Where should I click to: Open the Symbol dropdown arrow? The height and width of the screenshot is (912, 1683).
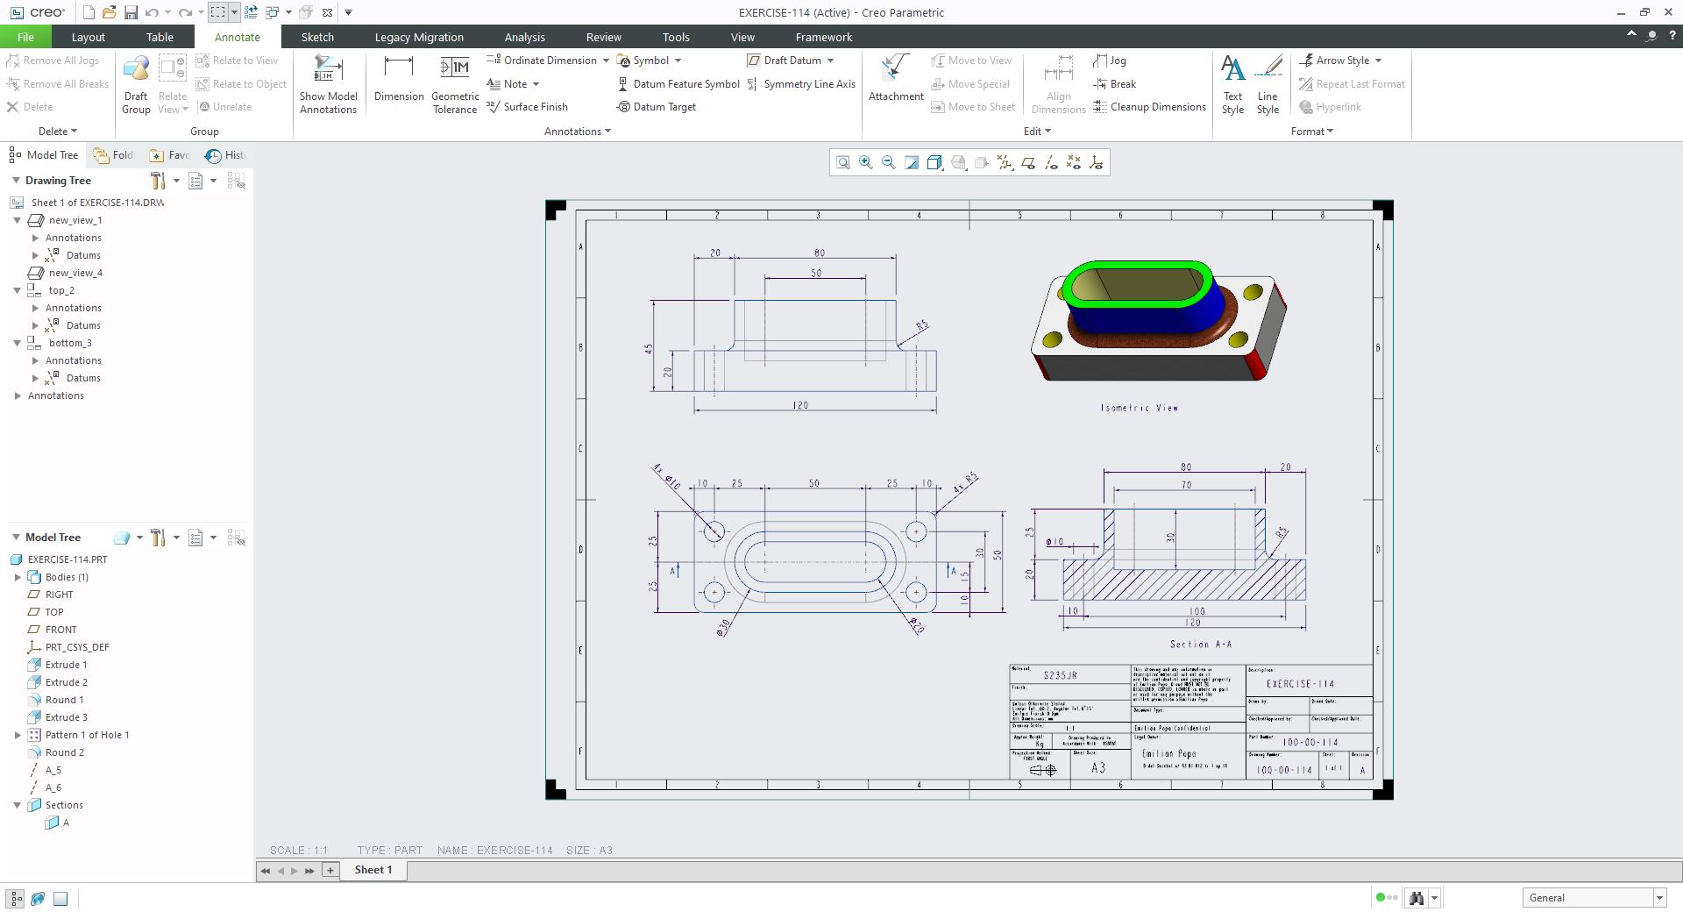point(678,61)
